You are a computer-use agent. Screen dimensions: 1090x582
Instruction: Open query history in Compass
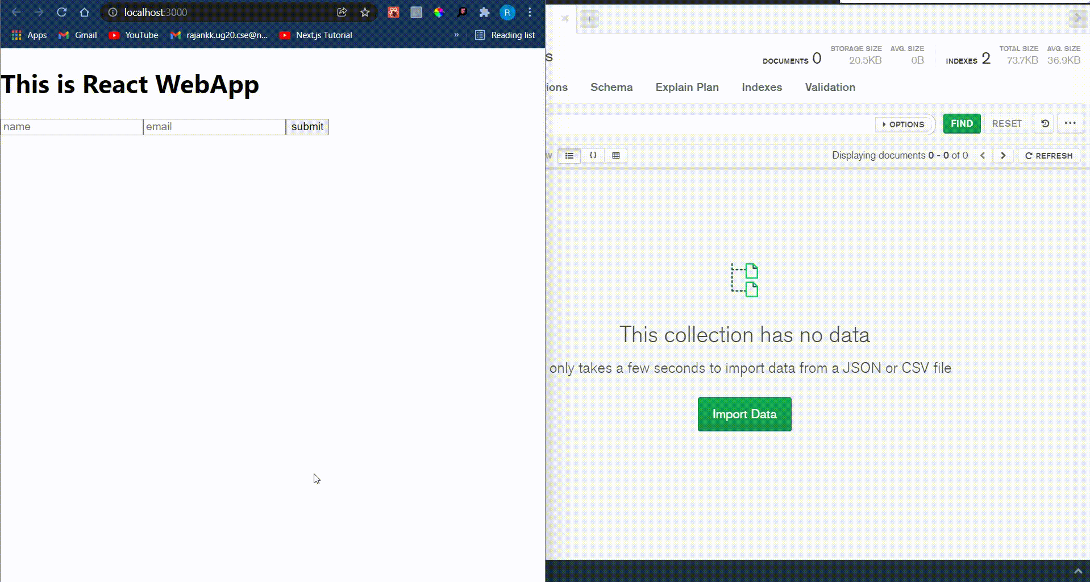point(1043,123)
